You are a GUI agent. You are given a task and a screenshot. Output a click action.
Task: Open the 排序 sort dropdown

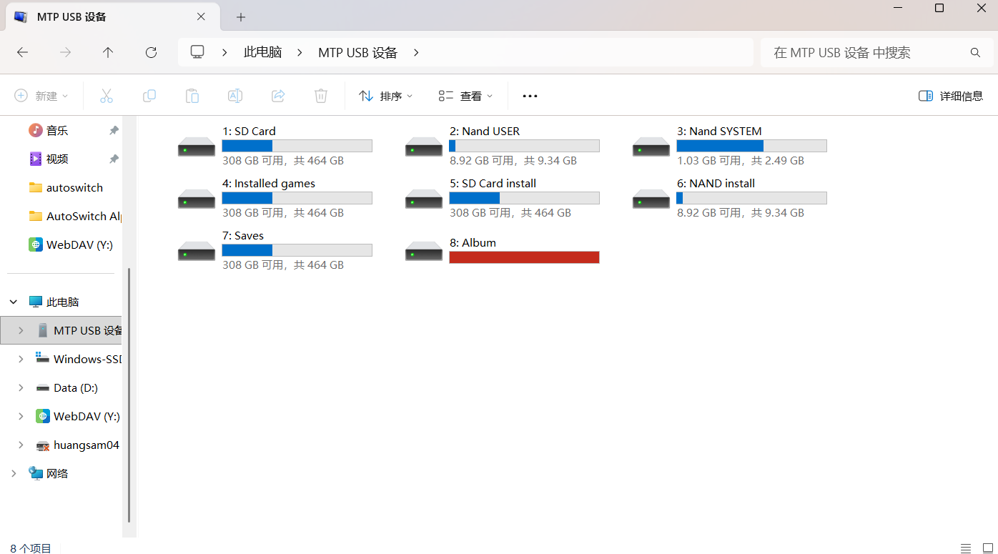coord(386,96)
